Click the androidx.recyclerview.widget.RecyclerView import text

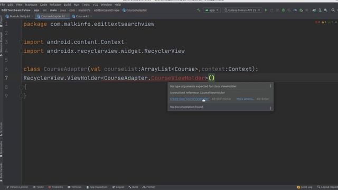point(116,51)
